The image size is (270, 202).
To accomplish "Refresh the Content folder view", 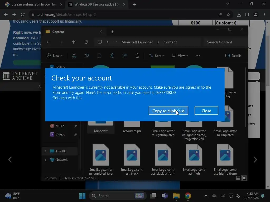I will point(86,42).
